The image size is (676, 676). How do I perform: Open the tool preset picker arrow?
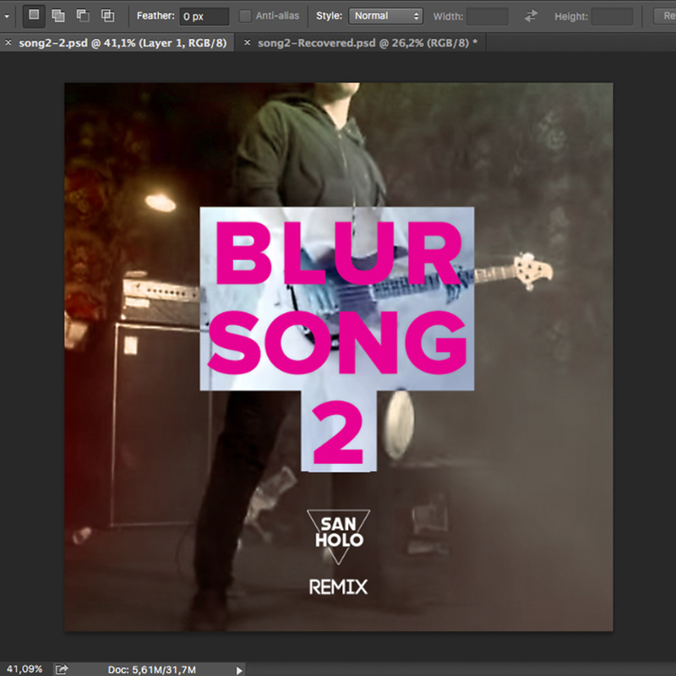[x=7, y=16]
